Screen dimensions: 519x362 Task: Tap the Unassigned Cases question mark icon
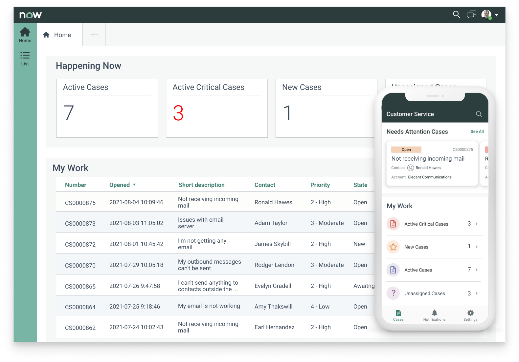(393, 293)
